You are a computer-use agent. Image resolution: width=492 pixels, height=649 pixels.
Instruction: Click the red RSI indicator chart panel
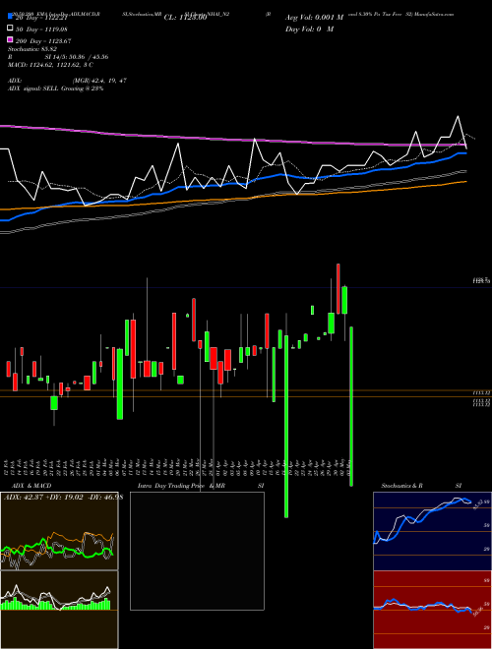[x=432, y=610]
